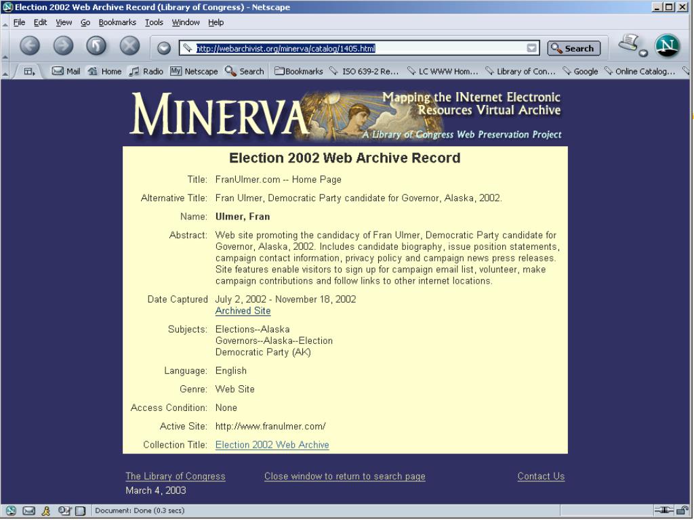Select the Active Site URL http://www.franulmer.com/
694x520 pixels.
pyautogui.click(x=270, y=427)
